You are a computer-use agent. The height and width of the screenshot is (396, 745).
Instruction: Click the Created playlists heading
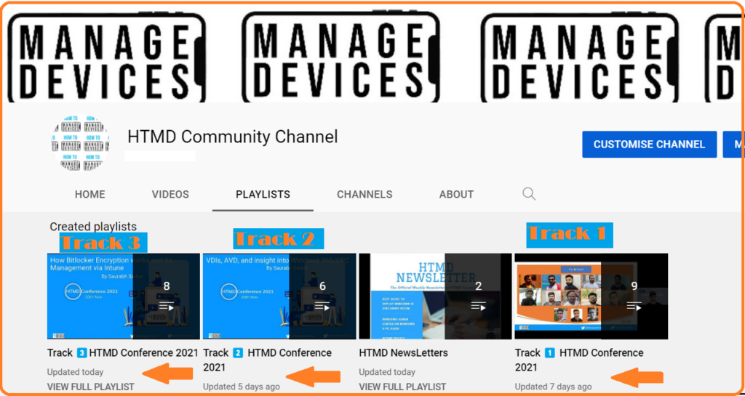(93, 227)
